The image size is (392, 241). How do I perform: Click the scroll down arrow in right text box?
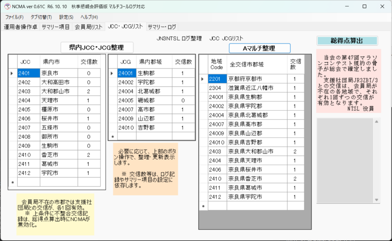click(377, 200)
